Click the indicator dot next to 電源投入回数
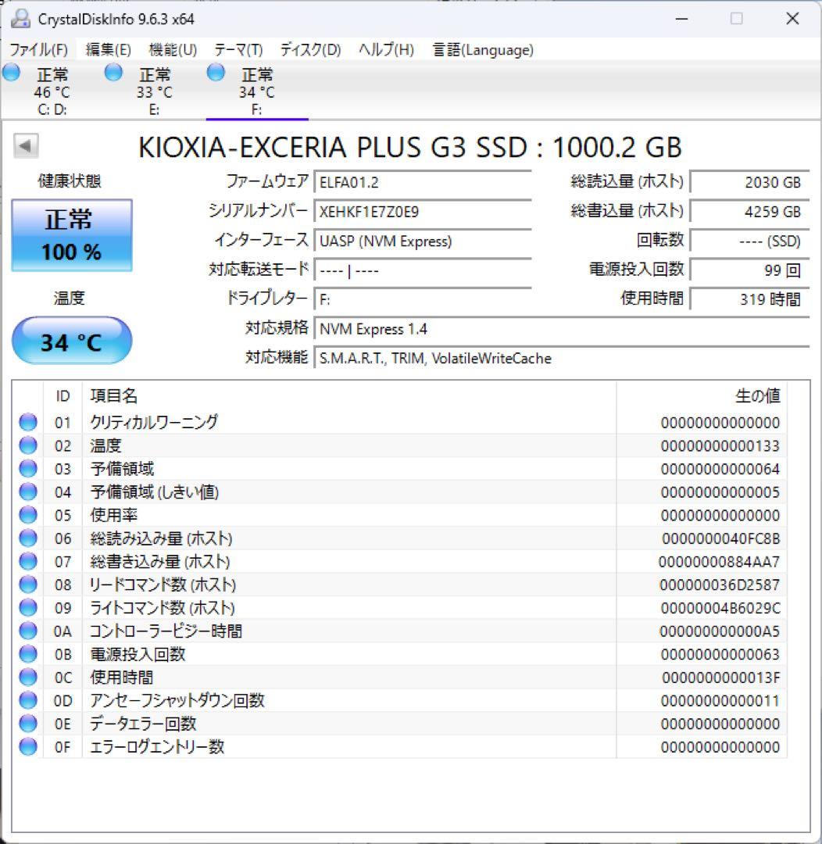The height and width of the screenshot is (844, 822). tap(27, 654)
